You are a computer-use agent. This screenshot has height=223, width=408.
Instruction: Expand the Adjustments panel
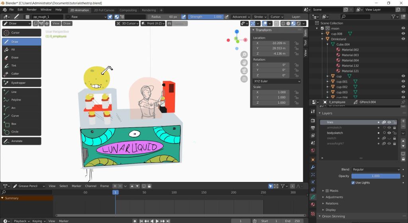(334, 197)
